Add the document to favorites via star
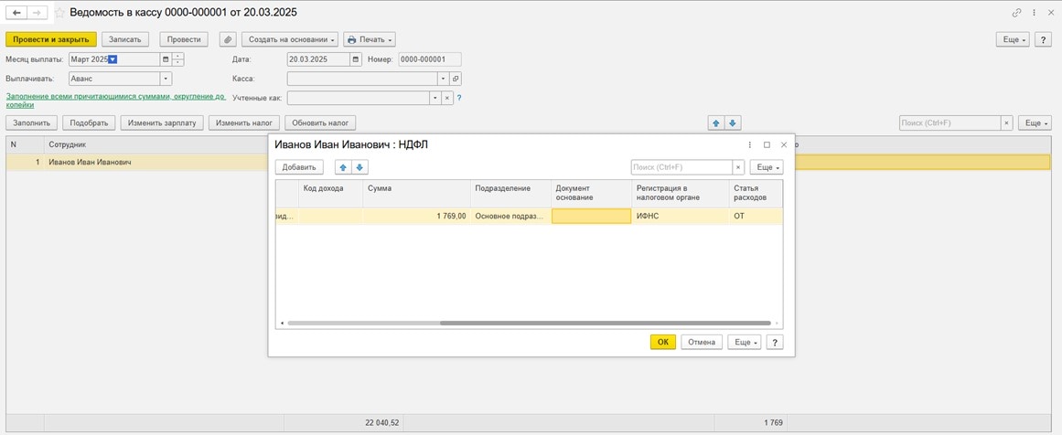This screenshot has width=1062, height=435. point(60,13)
